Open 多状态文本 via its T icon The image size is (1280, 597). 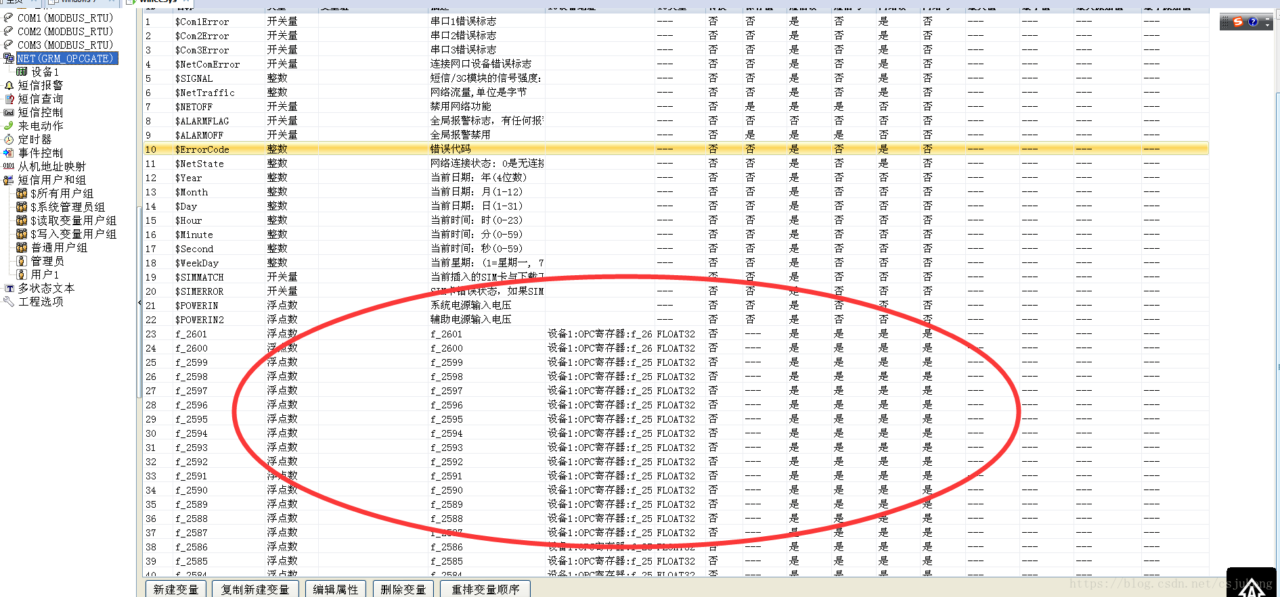9,288
